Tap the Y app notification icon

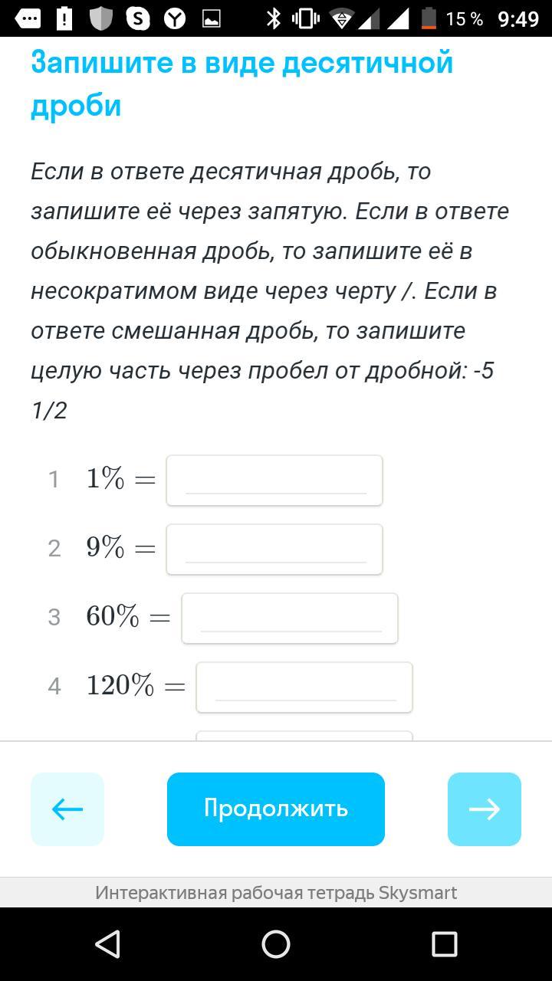coord(175,18)
